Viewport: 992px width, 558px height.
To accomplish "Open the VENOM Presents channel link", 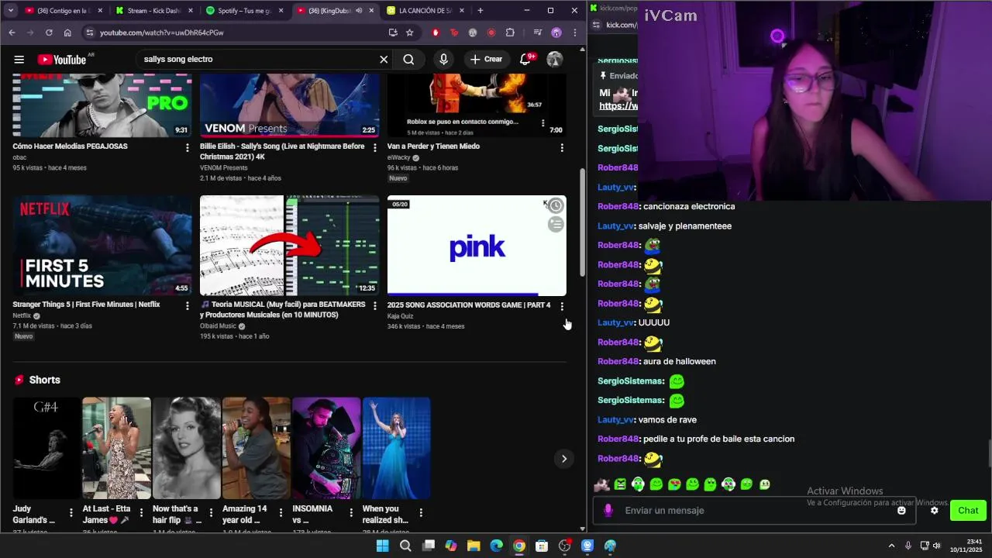I will click(224, 168).
